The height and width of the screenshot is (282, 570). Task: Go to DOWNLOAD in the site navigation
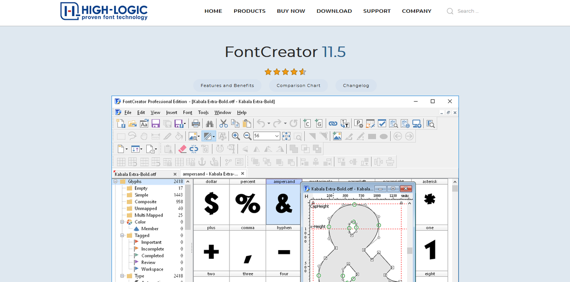334,11
